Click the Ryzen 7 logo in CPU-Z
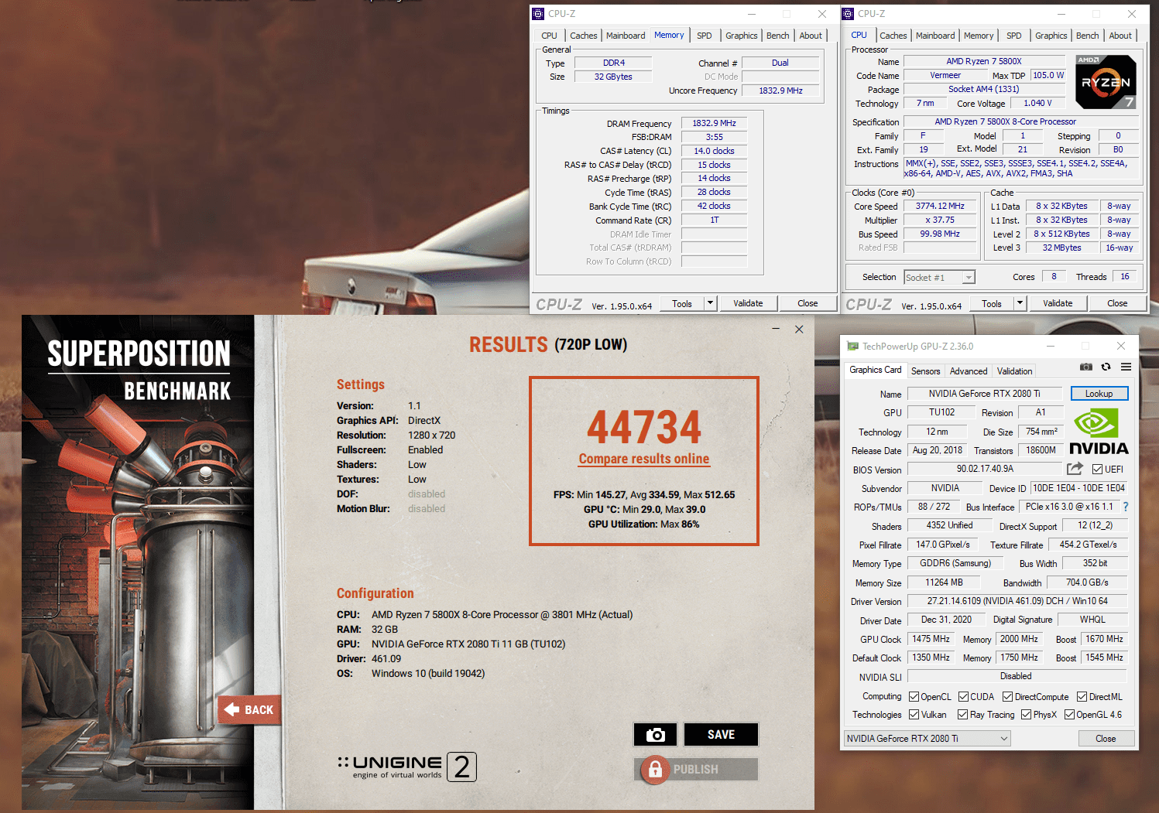This screenshot has width=1159, height=813. (x=1106, y=82)
